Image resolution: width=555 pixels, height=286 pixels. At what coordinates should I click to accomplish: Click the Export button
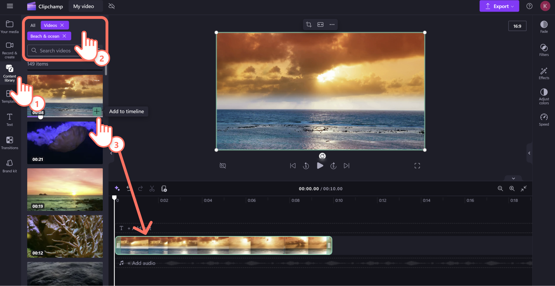(499, 6)
